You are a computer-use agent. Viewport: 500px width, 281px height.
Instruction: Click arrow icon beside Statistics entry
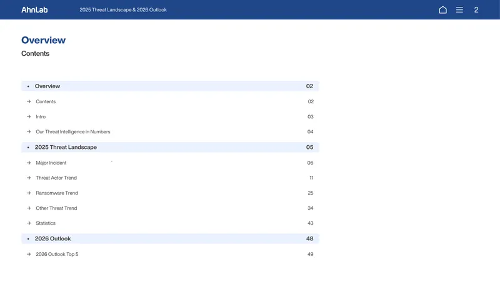(x=29, y=223)
